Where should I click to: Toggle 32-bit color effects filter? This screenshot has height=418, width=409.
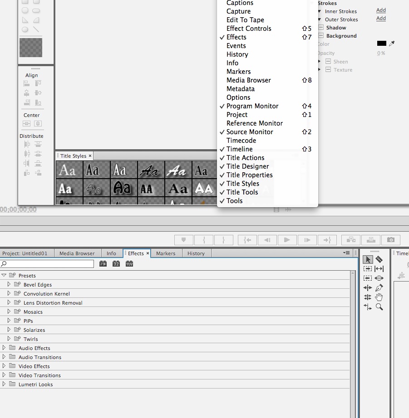[x=116, y=264]
